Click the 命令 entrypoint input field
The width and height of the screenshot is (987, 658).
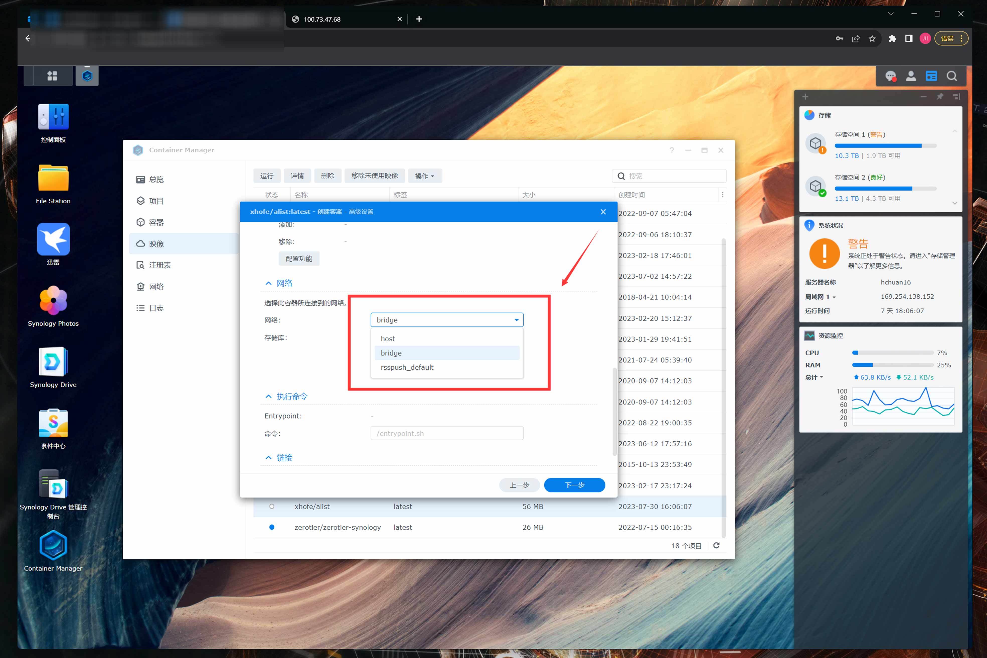(447, 434)
